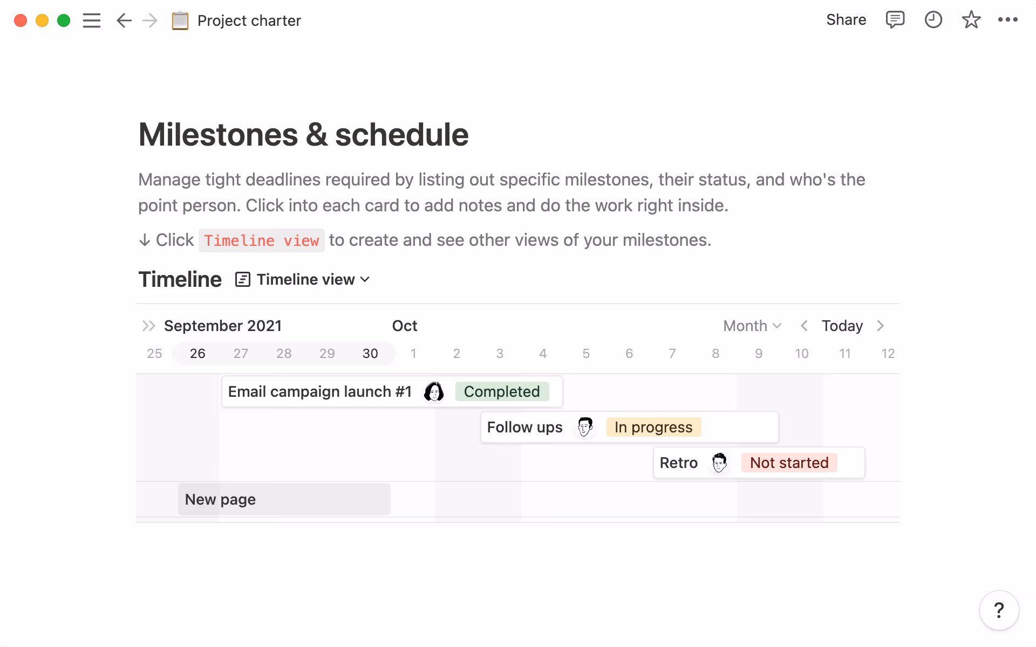
Task: Open the Month zoom level dropdown
Action: (752, 326)
